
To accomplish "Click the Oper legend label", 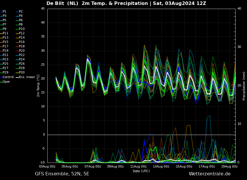I will (x=6, y=82).
